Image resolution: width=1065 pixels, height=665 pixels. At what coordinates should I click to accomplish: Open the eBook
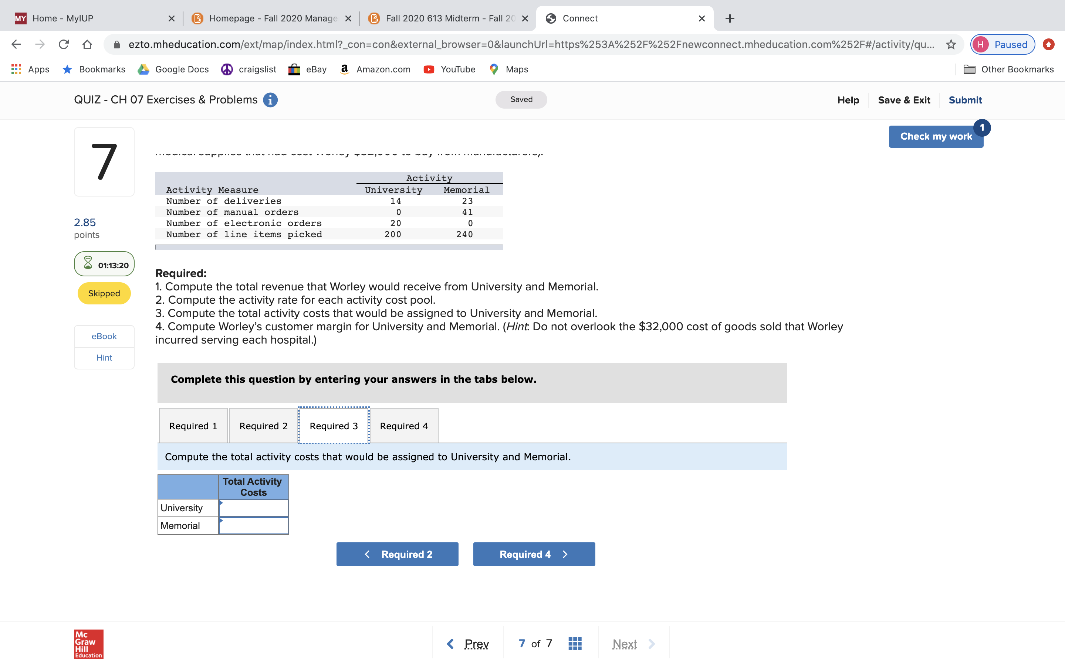pyautogui.click(x=104, y=336)
